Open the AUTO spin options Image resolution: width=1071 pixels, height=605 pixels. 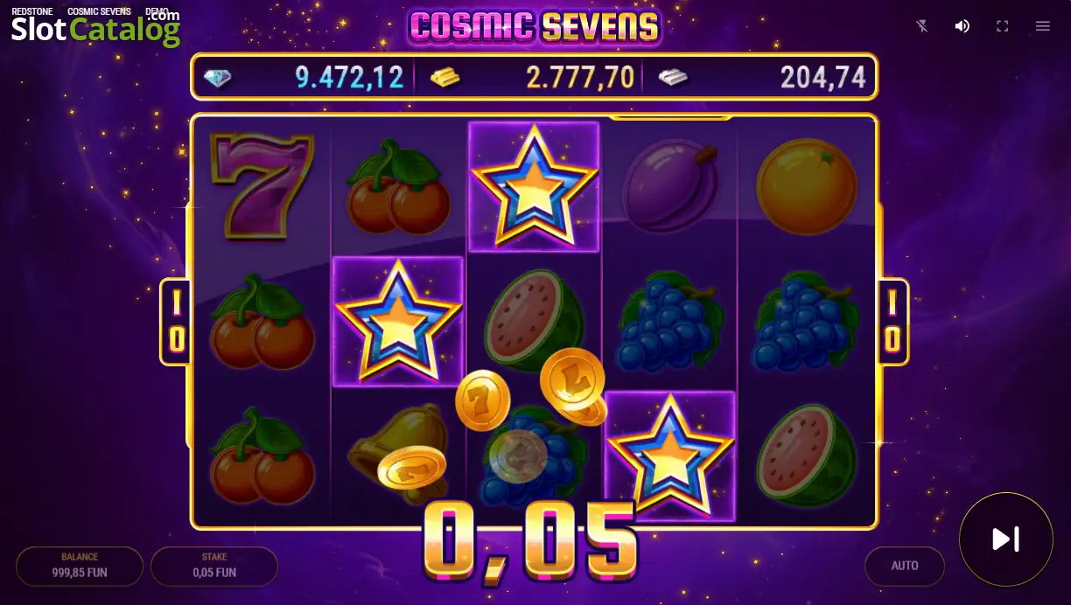coord(905,566)
